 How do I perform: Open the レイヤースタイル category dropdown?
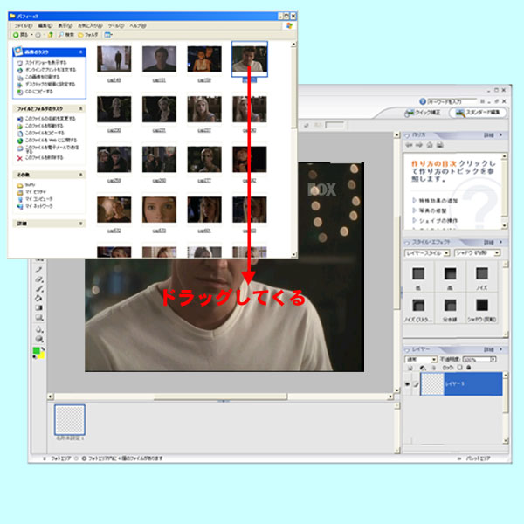(x=427, y=253)
